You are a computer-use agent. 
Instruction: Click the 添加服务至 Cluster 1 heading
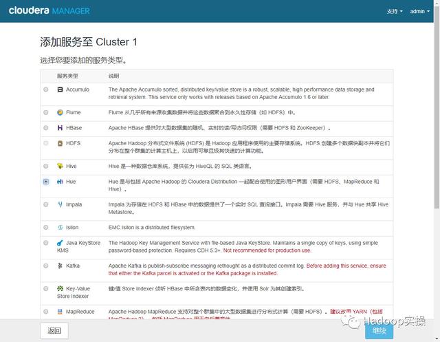[89, 42]
